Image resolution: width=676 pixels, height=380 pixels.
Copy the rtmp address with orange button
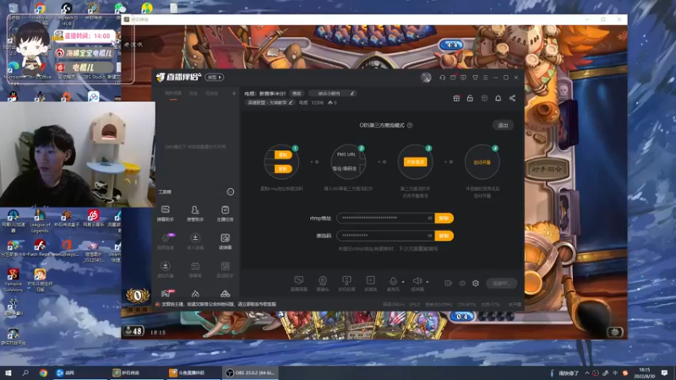tap(444, 218)
